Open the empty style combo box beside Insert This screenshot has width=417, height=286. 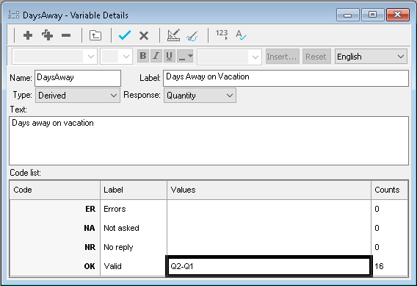(229, 57)
